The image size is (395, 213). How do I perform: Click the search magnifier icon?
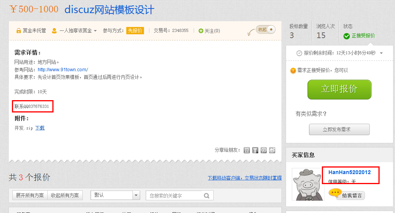(207, 196)
